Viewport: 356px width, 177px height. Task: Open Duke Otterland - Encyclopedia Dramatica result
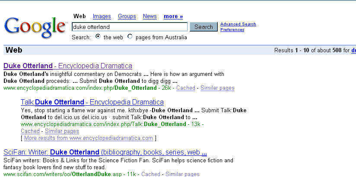click(68, 66)
